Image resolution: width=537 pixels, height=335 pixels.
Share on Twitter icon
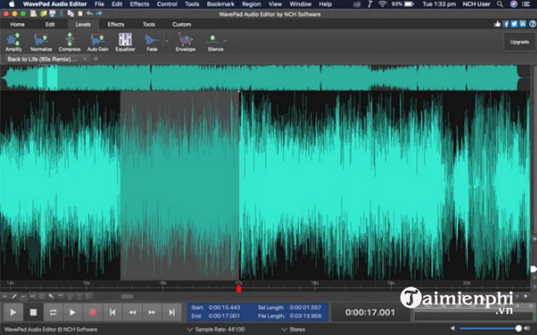pos(514,24)
